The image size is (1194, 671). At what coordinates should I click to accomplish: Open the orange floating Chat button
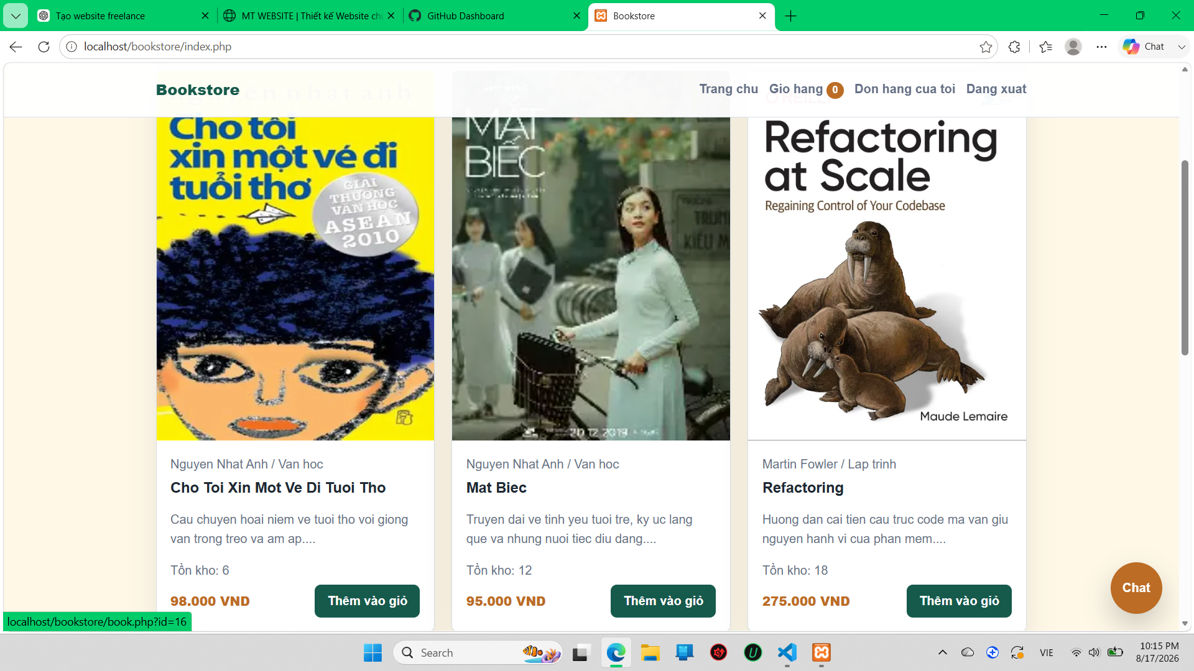pyautogui.click(x=1136, y=588)
